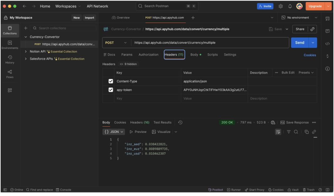Click the user avatar icon

(299, 6)
